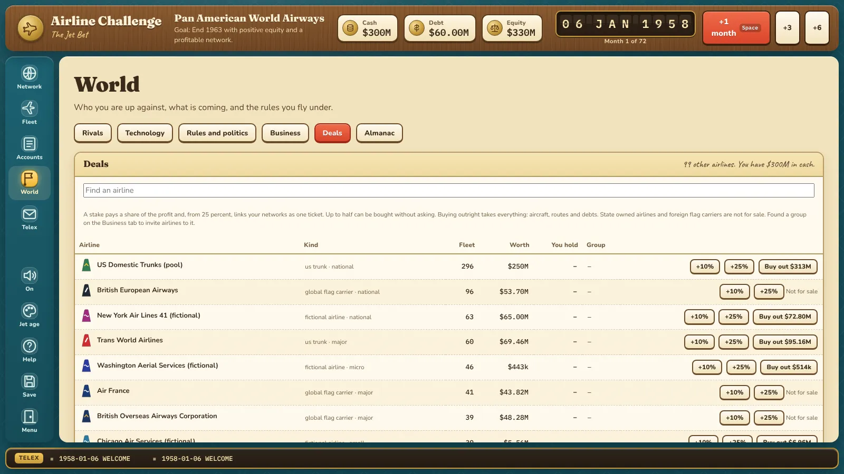Click the Equity scales icon
This screenshot has width=844, height=474.
pyautogui.click(x=495, y=28)
